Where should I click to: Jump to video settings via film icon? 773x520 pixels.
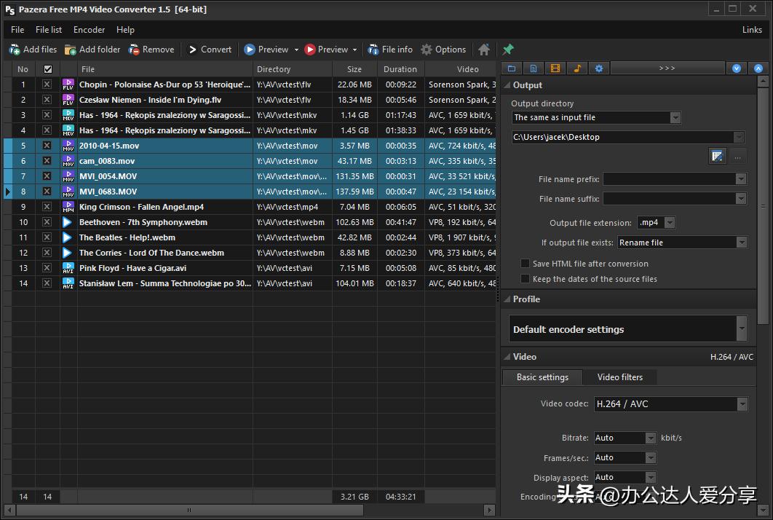pyautogui.click(x=555, y=68)
